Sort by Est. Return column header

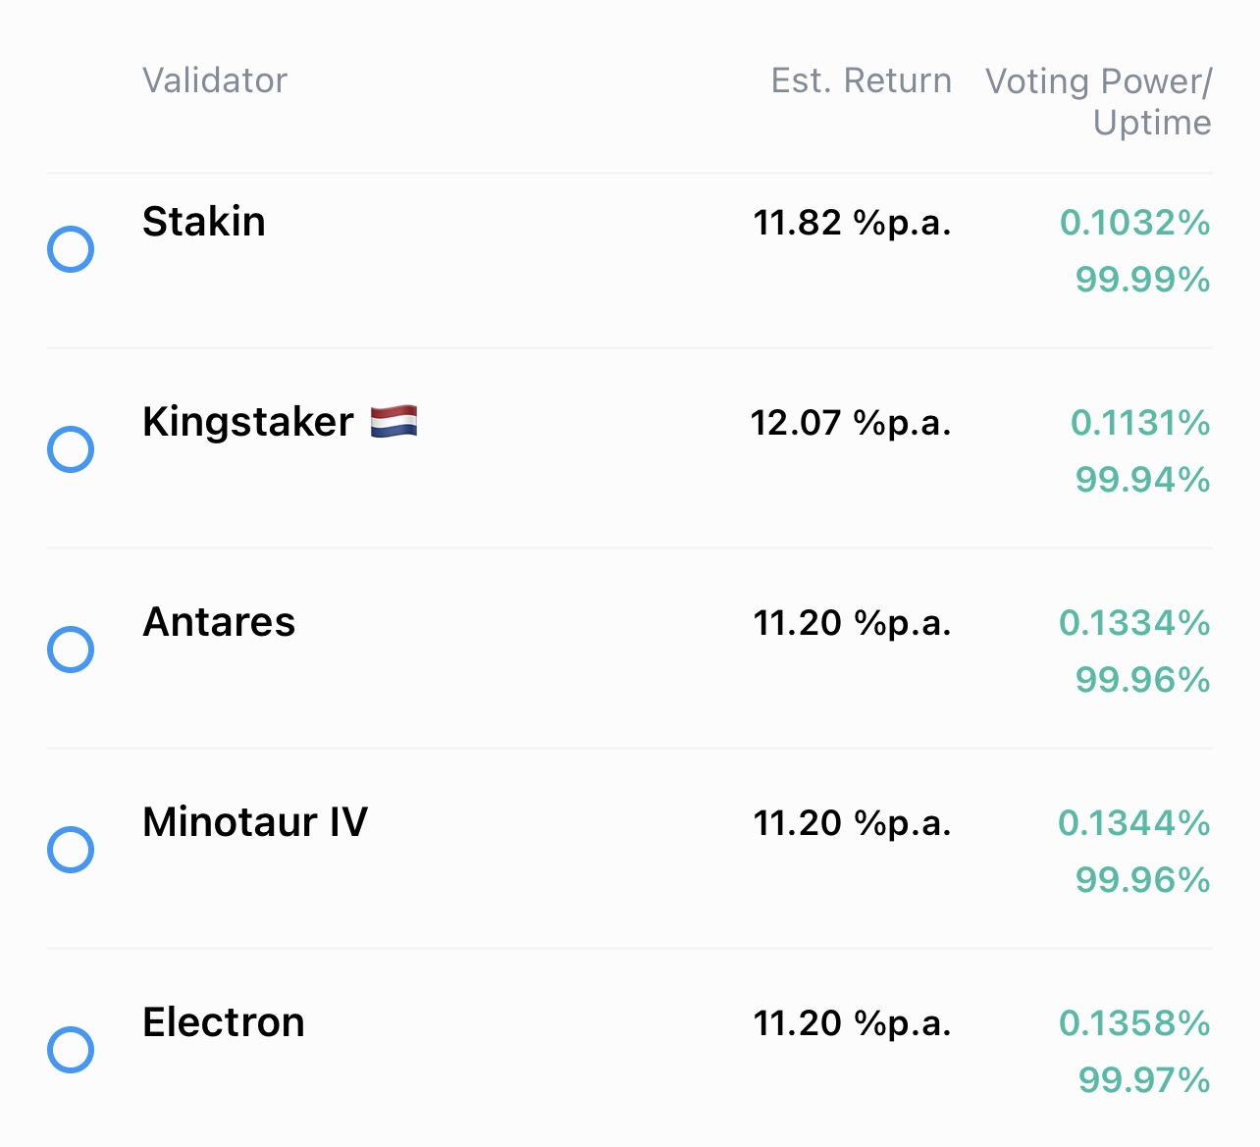861,80
